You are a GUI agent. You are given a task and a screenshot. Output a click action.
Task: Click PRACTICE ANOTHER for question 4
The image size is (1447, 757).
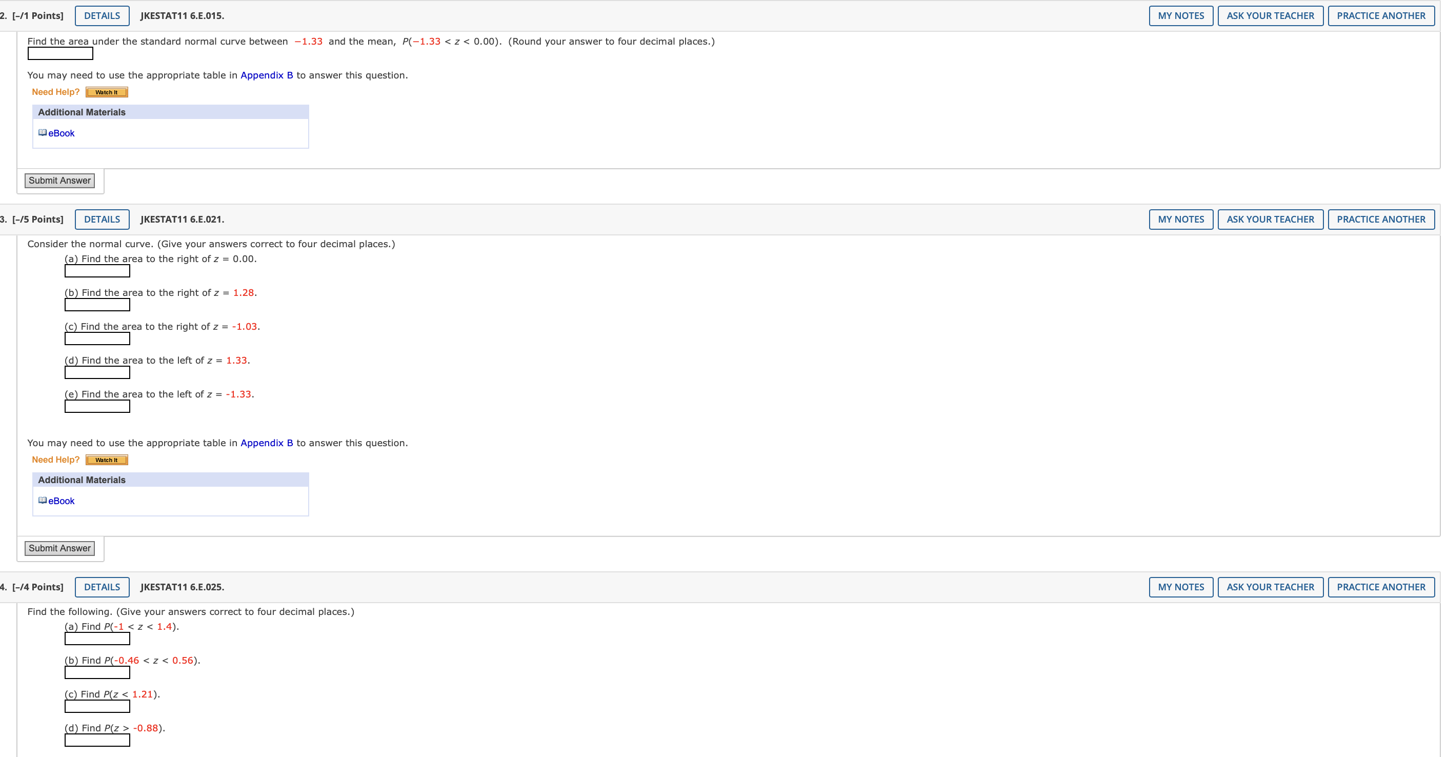click(1380, 587)
